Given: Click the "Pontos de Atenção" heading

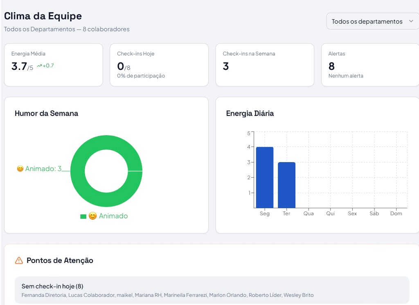Looking at the screenshot, I should click(x=60, y=260).
